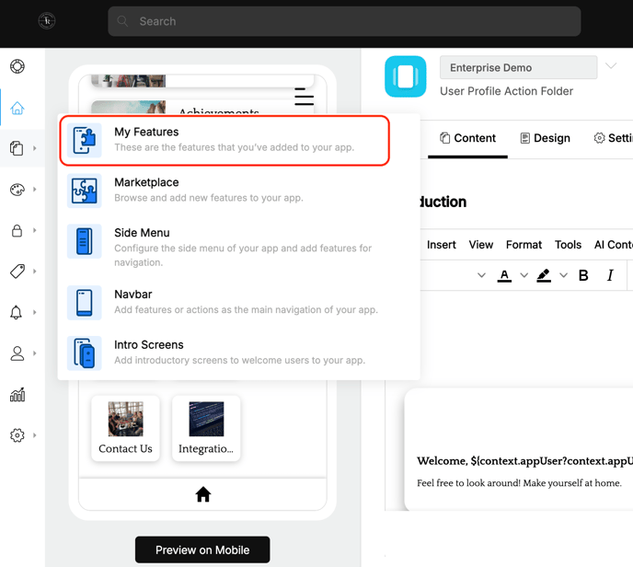This screenshot has height=567, width=633.
Task: Open the Tags icon in sidebar
Action: pyautogui.click(x=17, y=271)
